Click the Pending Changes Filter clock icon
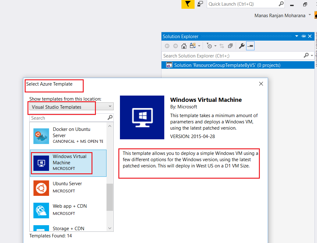Viewport: 317px width, 243px height. click(x=209, y=46)
